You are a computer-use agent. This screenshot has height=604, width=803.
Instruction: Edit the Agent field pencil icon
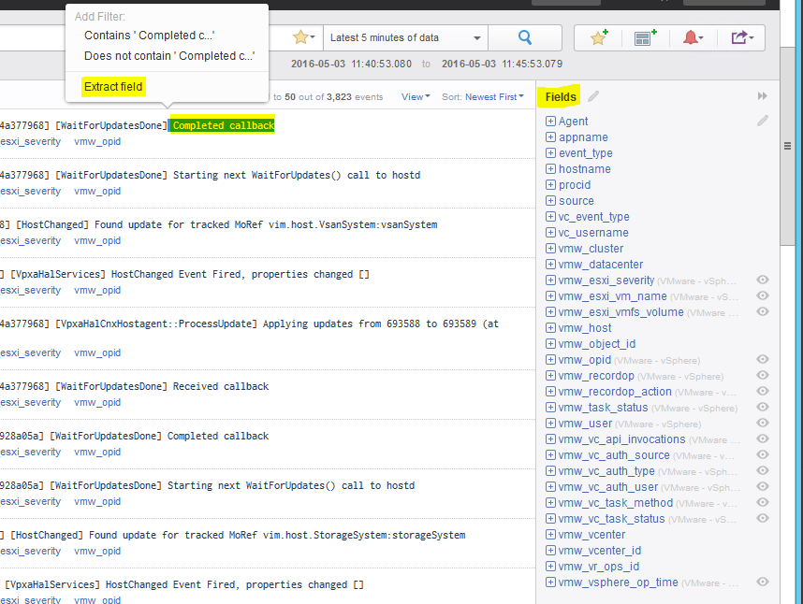click(x=763, y=121)
